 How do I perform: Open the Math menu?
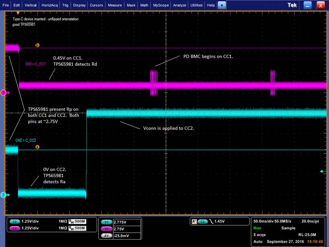144,5
